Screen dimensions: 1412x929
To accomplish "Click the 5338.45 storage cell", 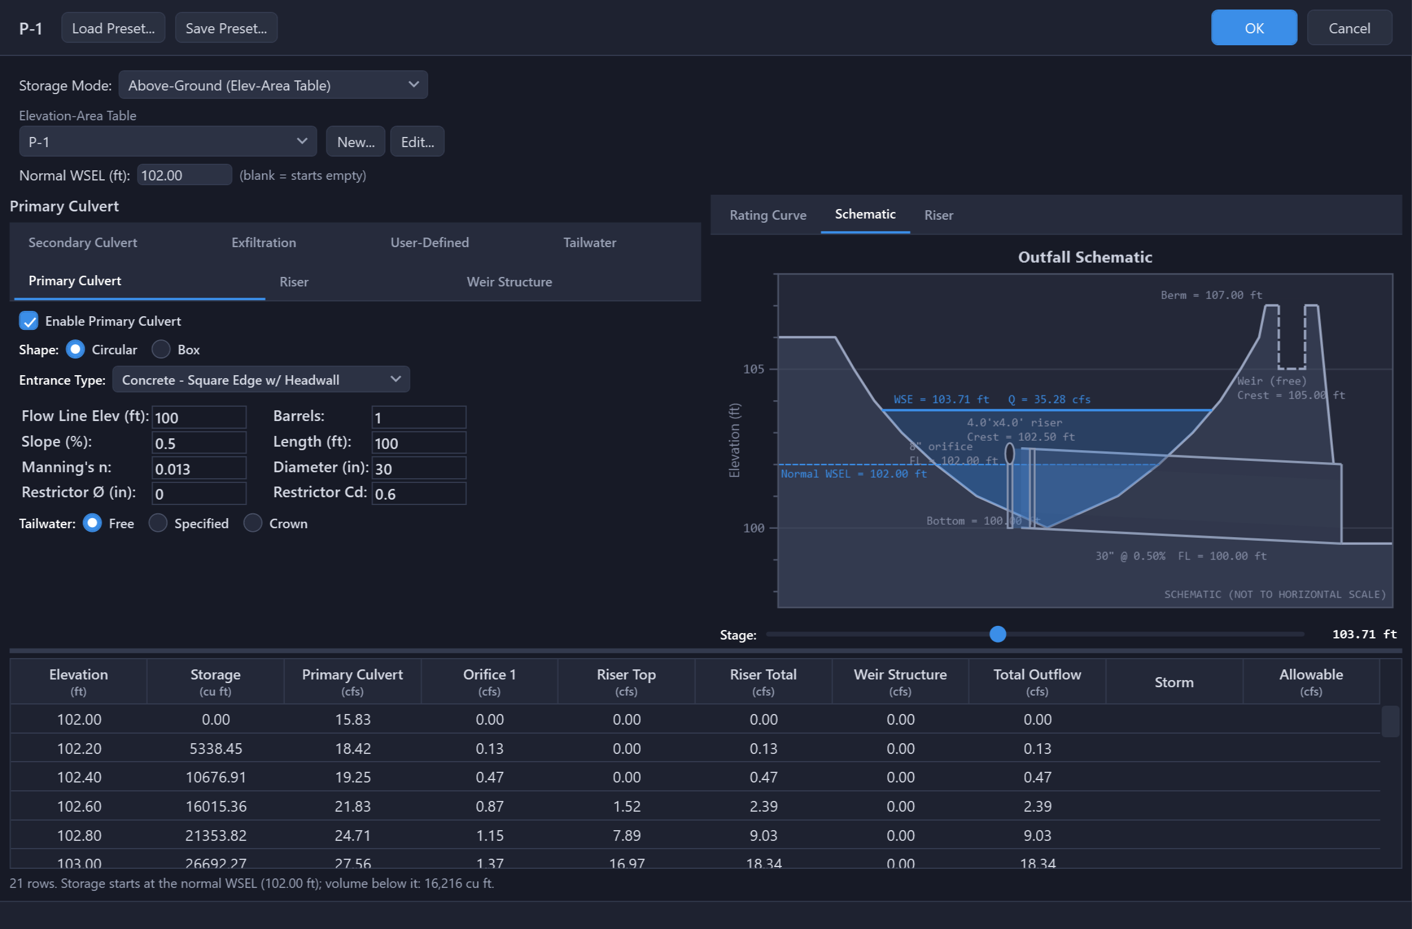I will tap(216, 749).
